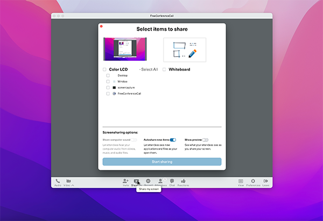The image size is (323, 221).
Task: Click the Audio phone icon
Action: click(58, 181)
